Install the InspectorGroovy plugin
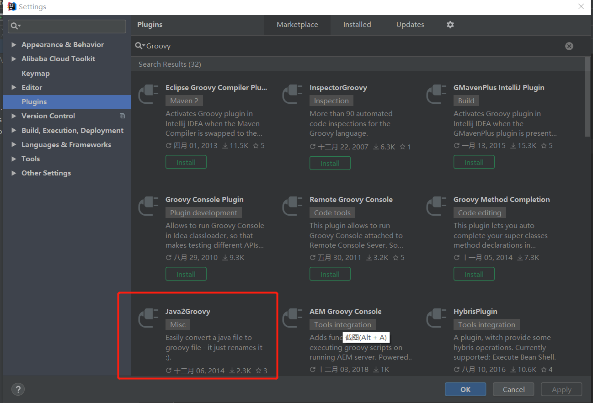593x403 pixels. 330,163
